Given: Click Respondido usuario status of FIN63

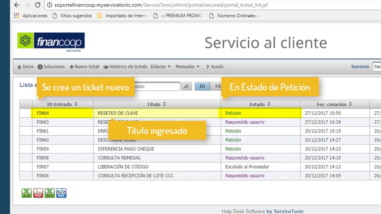Looking at the screenshot, I should click(x=245, y=122).
